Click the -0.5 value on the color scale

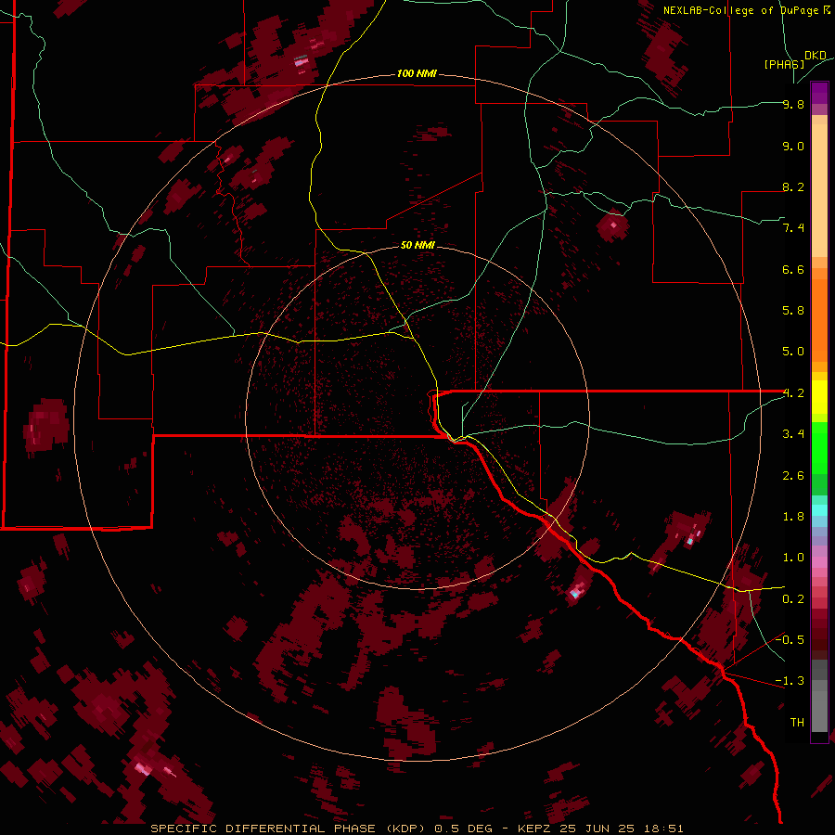pos(790,640)
